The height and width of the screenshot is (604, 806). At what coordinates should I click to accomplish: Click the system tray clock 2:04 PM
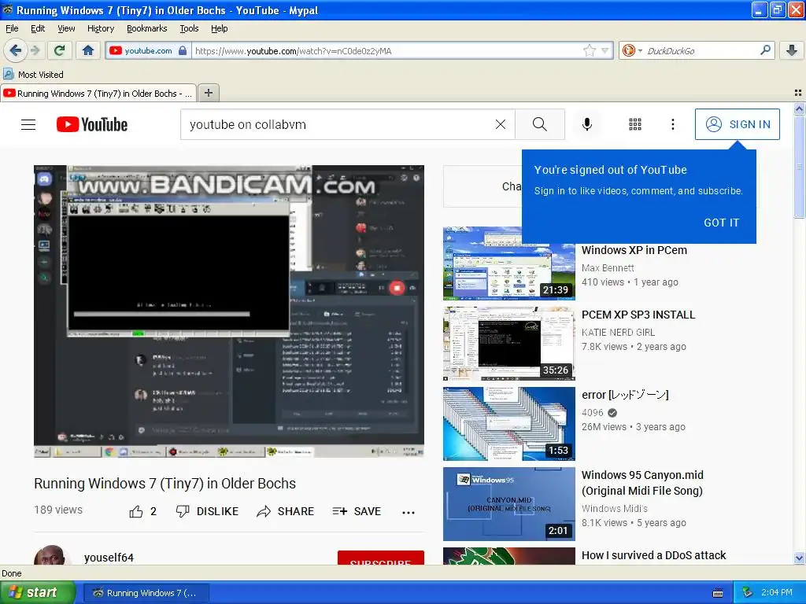coord(777,593)
